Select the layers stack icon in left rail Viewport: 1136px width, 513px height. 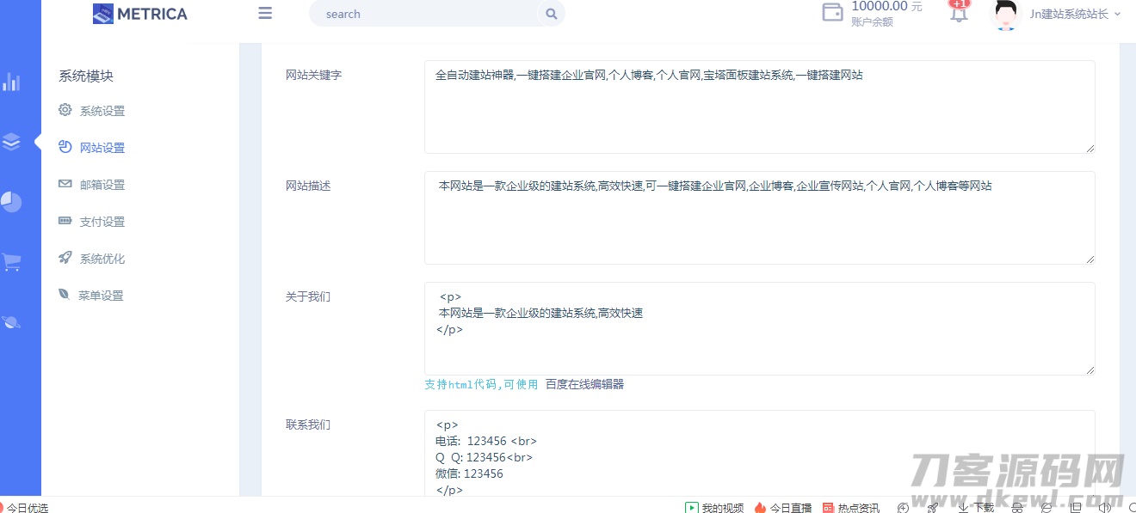[x=11, y=142]
